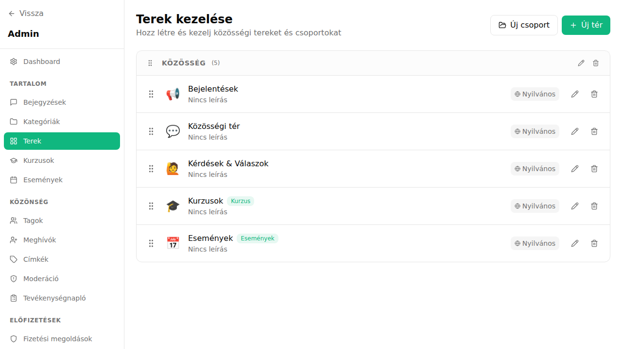Select the Tagok members icon

[14, 220]
